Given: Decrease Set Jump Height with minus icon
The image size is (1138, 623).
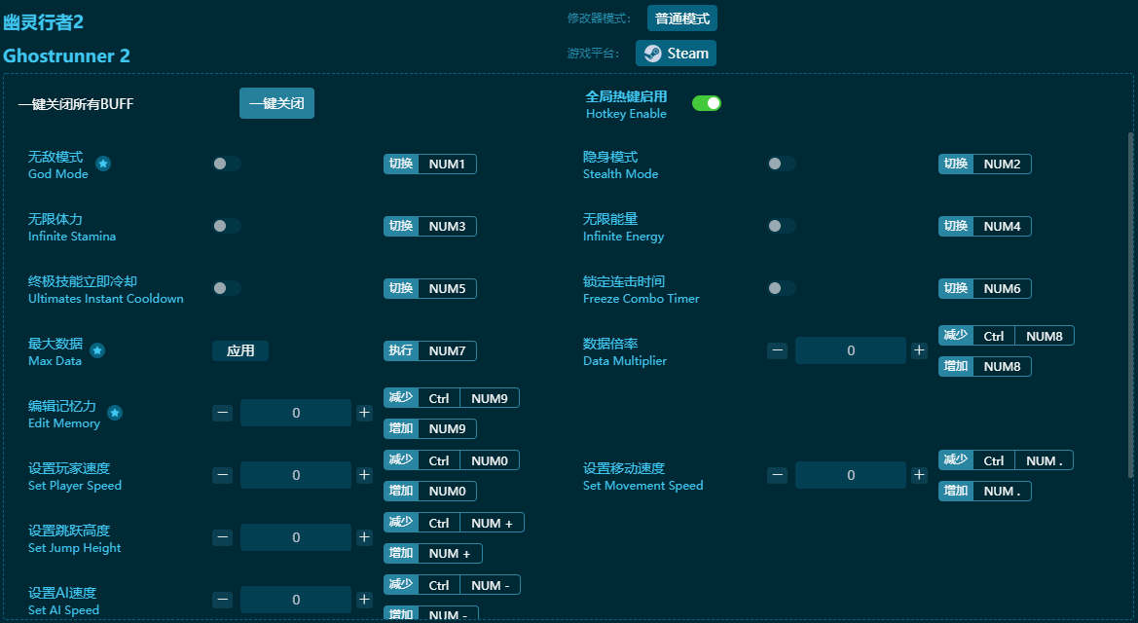Looking at the screenshot, I should coord(223,537).
